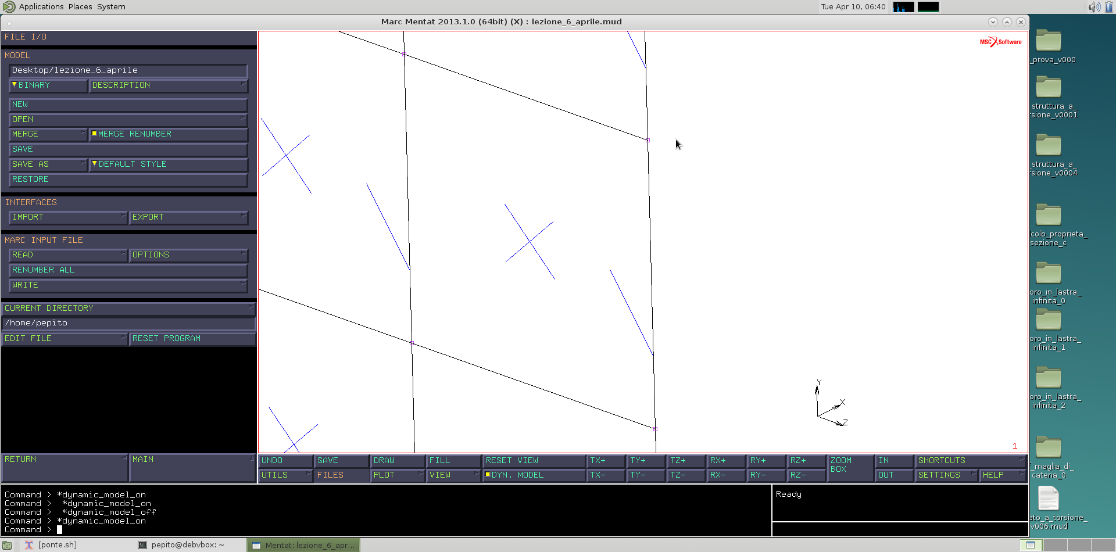Click the workspace switcher's first workspace

click(1031, 545)
